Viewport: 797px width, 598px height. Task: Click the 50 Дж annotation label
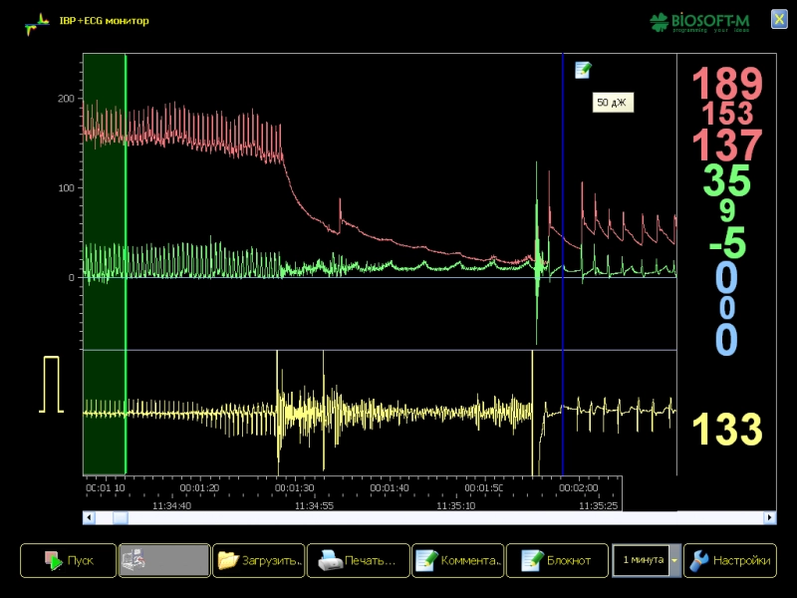pos(613,102)
